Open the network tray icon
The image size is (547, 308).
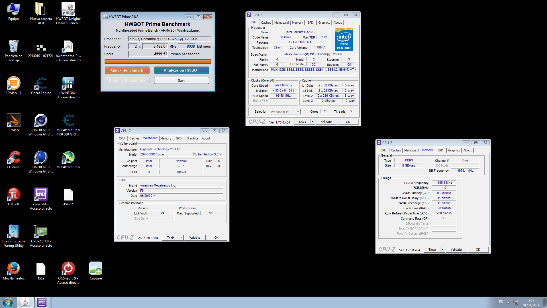point(516,302)
